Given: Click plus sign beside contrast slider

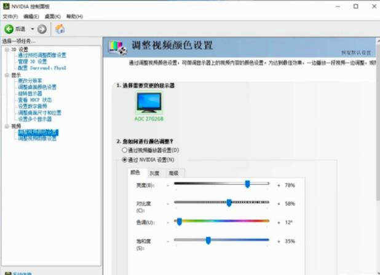Looking at the screenshot, I should pyautogui.click(x=279, y=204).
